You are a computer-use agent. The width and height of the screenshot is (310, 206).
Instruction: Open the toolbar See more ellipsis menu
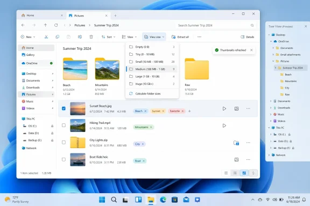199,37
